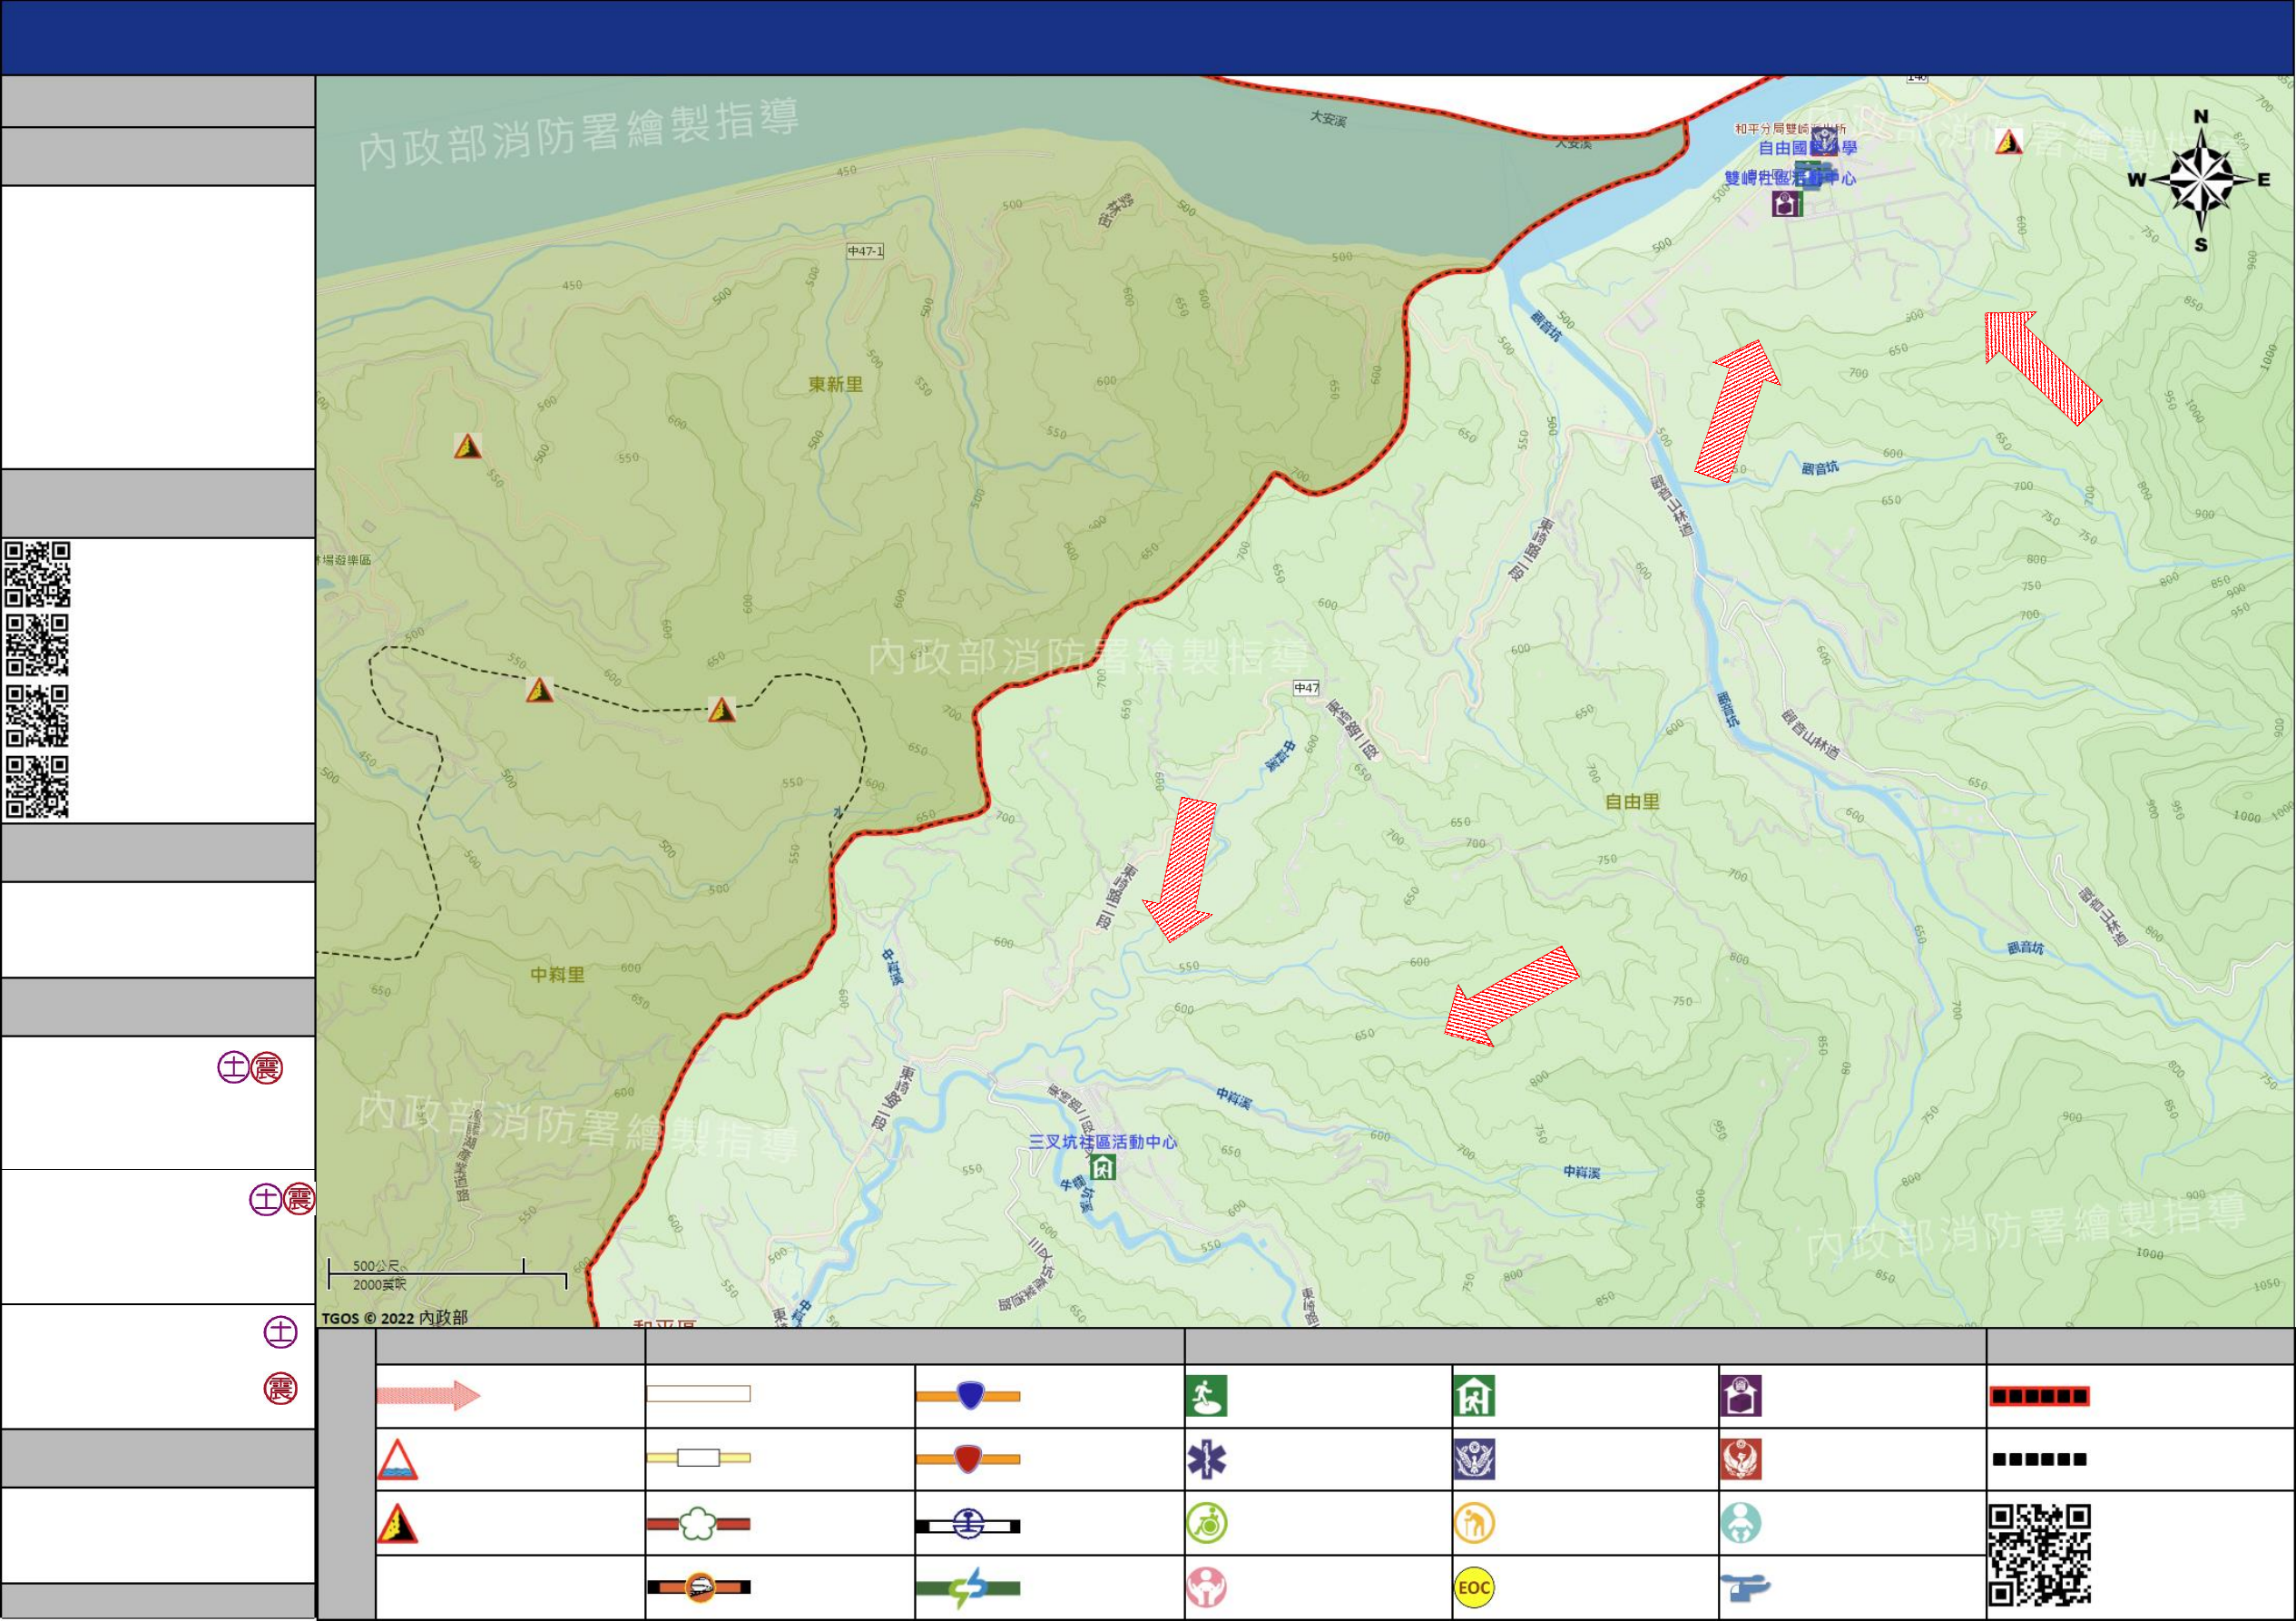Click the 東新里 village label
This screenshot has height=1621, width=2296.
pyautogui.click(x=836, y=384)
